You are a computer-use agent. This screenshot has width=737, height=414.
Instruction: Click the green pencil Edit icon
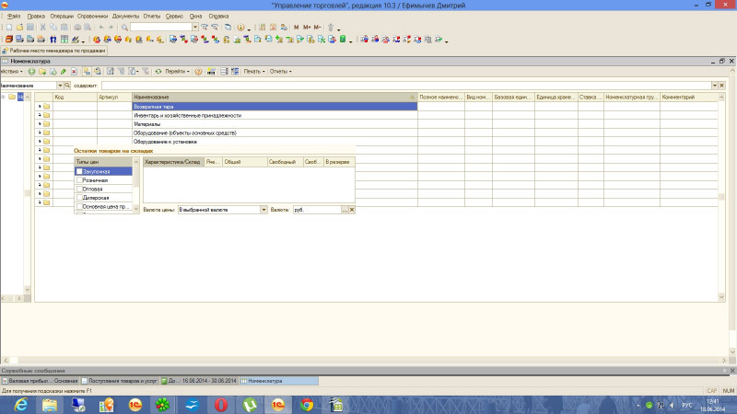pyautogui.click(x=64, y=72)
